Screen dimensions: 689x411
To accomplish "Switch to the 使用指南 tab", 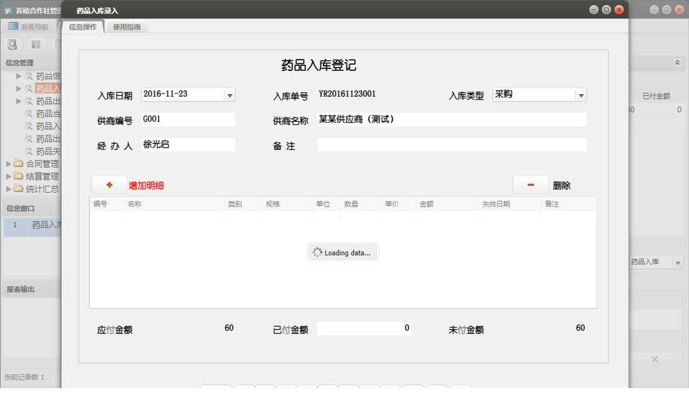I will [126, 27].
